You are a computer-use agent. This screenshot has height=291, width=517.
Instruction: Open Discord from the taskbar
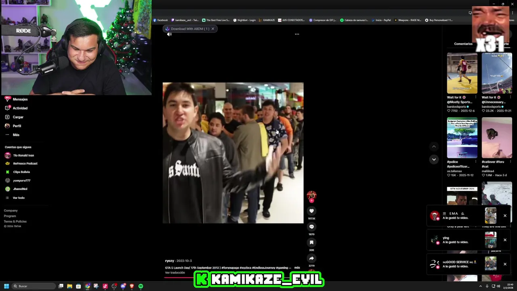click(x=123, y=286)
